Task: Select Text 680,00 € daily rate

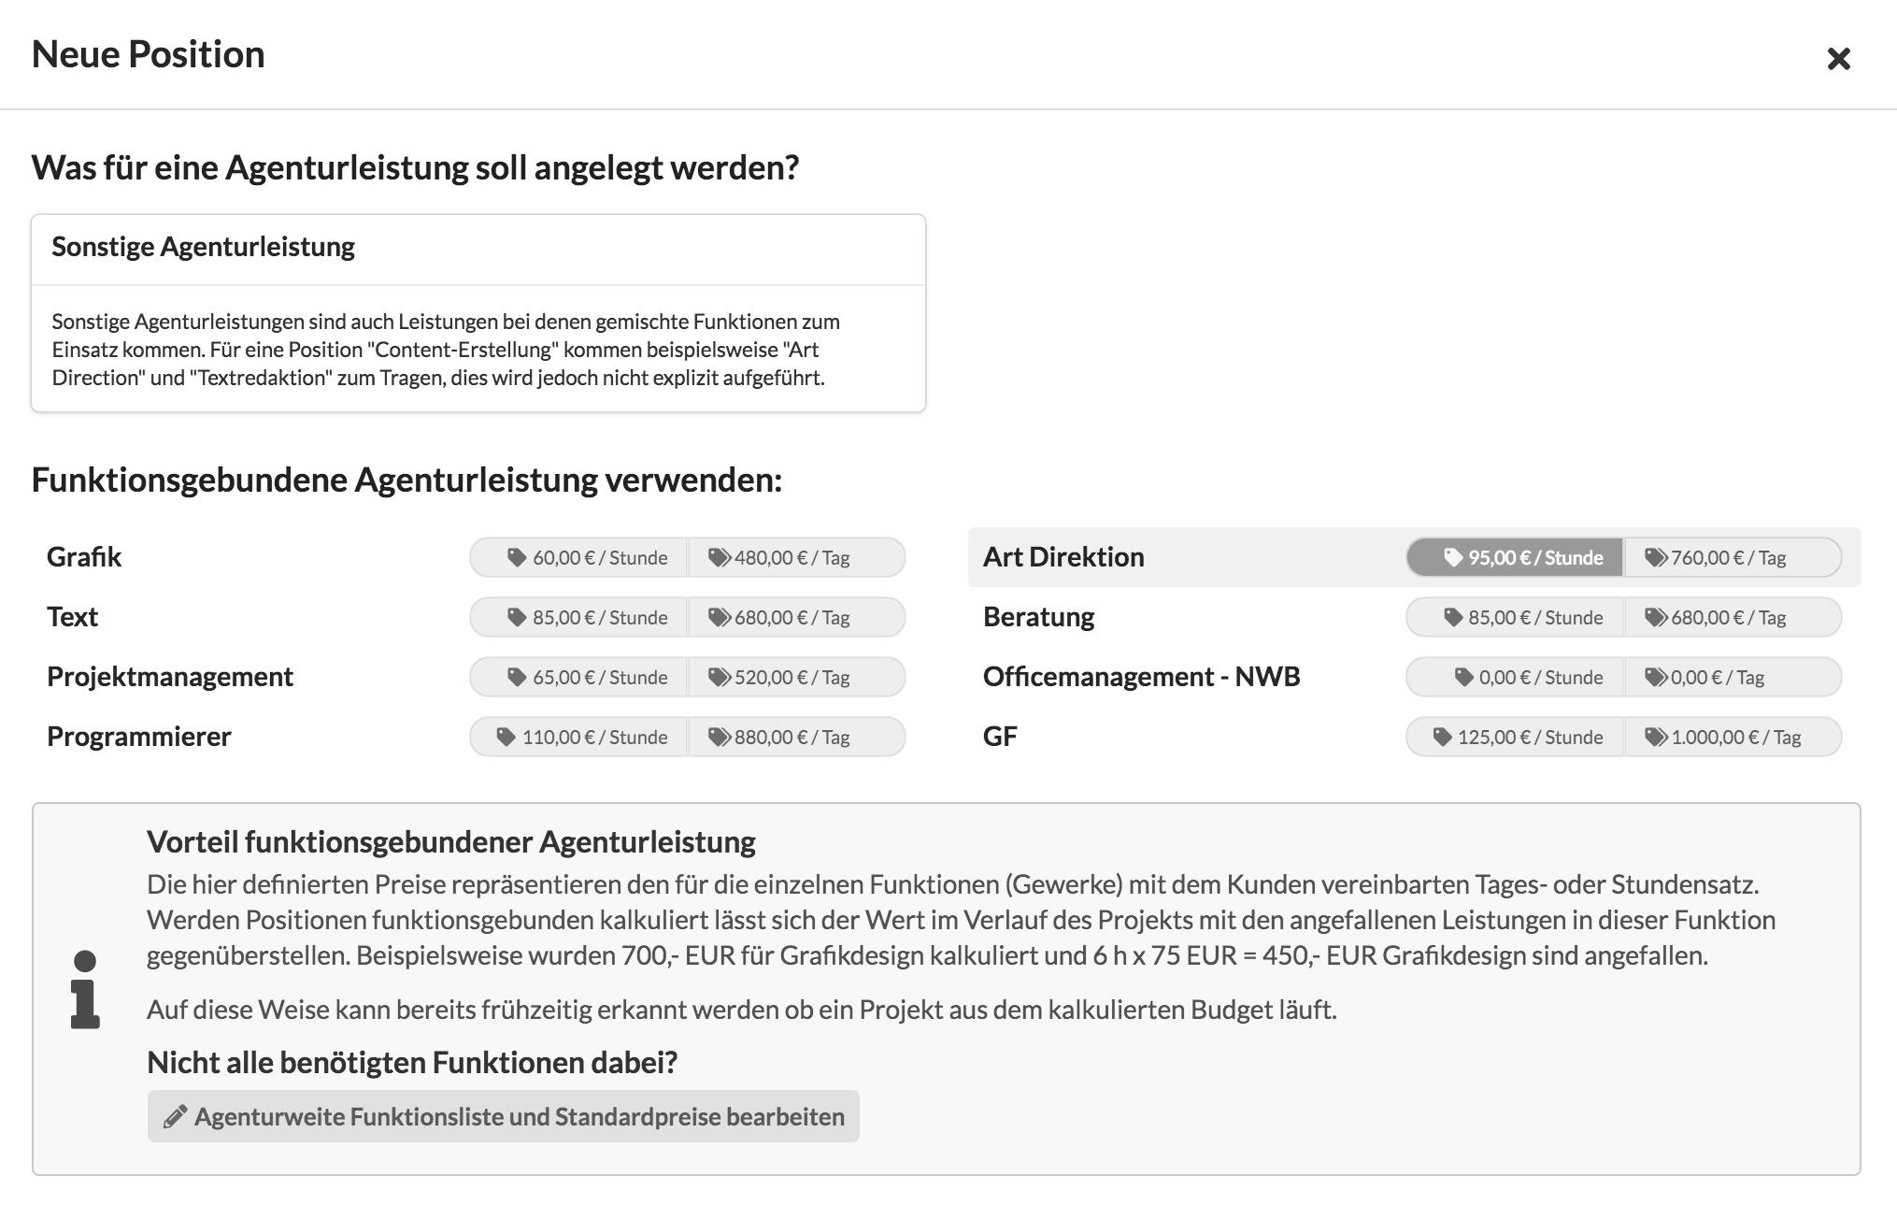Action: [x=796, y=617]
